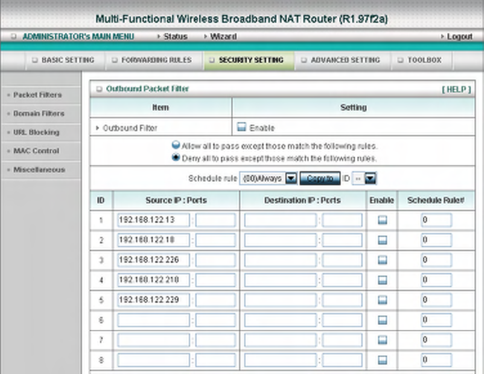484x374 pixels.
Task: Click source IP field containing 192.168.122.13
Action: 153,220
